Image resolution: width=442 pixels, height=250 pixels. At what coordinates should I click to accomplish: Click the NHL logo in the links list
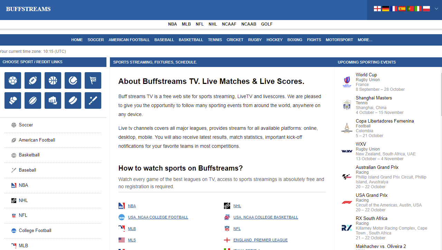point(227,206)
